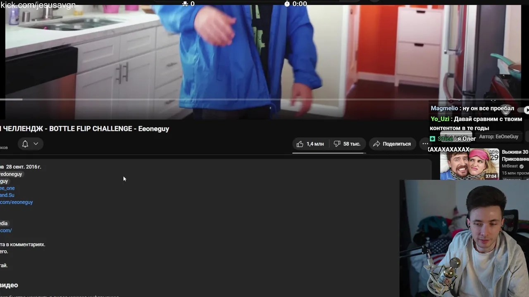
Task: Click the Поделиться share button
Action: (x=392, y=144)
